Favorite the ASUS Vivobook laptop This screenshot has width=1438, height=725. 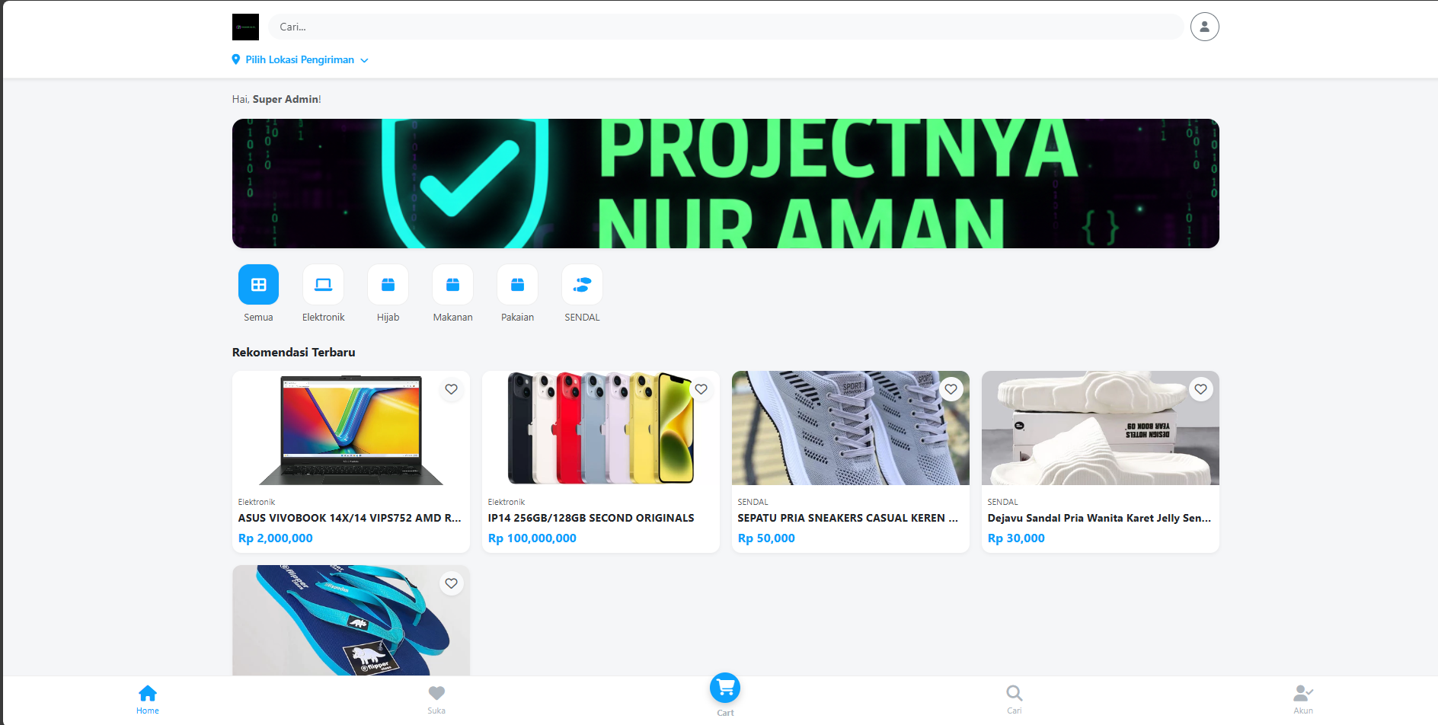tap(452, 389)
